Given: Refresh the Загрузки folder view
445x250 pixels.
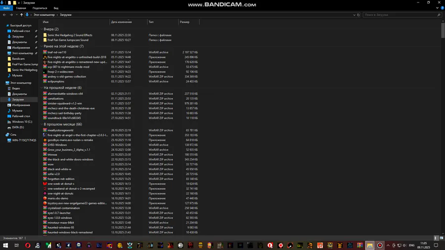Looking at the screenshot, I should [x=358, y=15].
